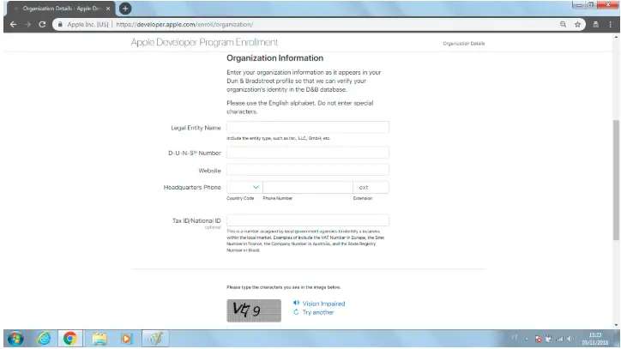Open the Country Code dropdown

(244, 187)
